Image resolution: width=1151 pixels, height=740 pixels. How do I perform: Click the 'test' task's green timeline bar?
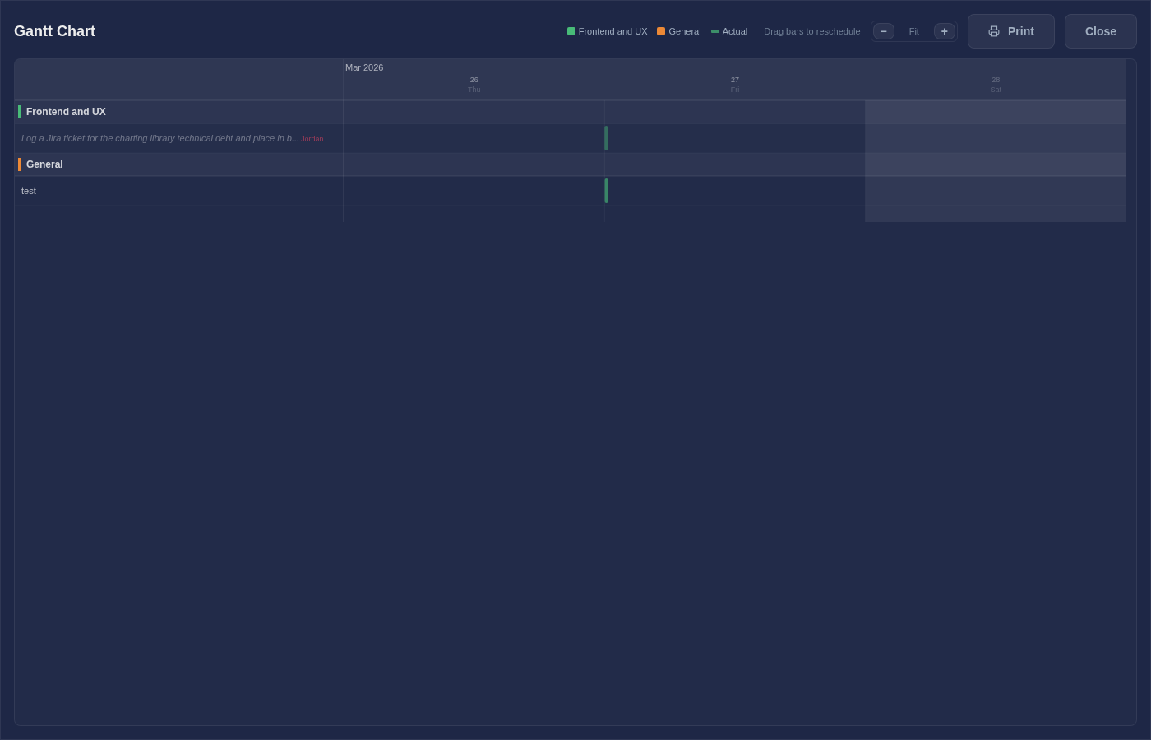pos(606,191)
